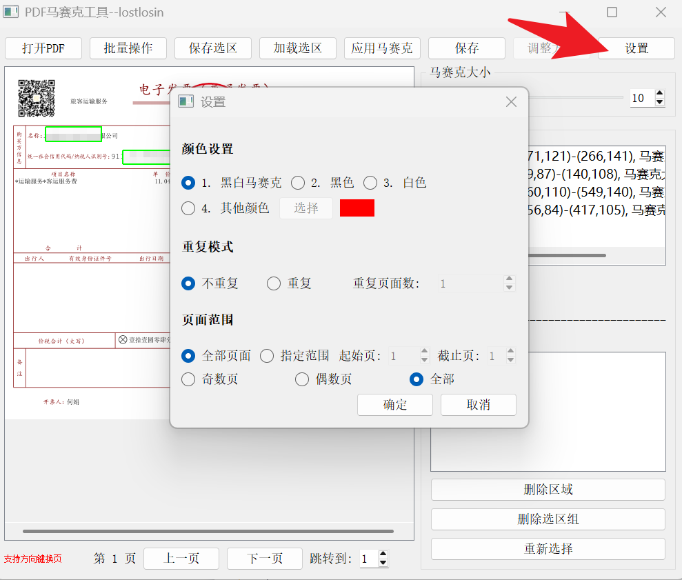Save the document with 保存 button

467,48
